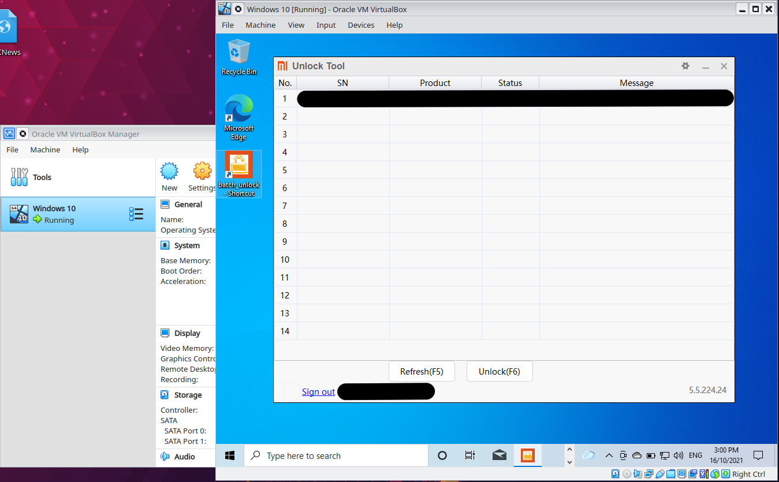Switch to Unlock Tool taskbar button

point(528,455)
